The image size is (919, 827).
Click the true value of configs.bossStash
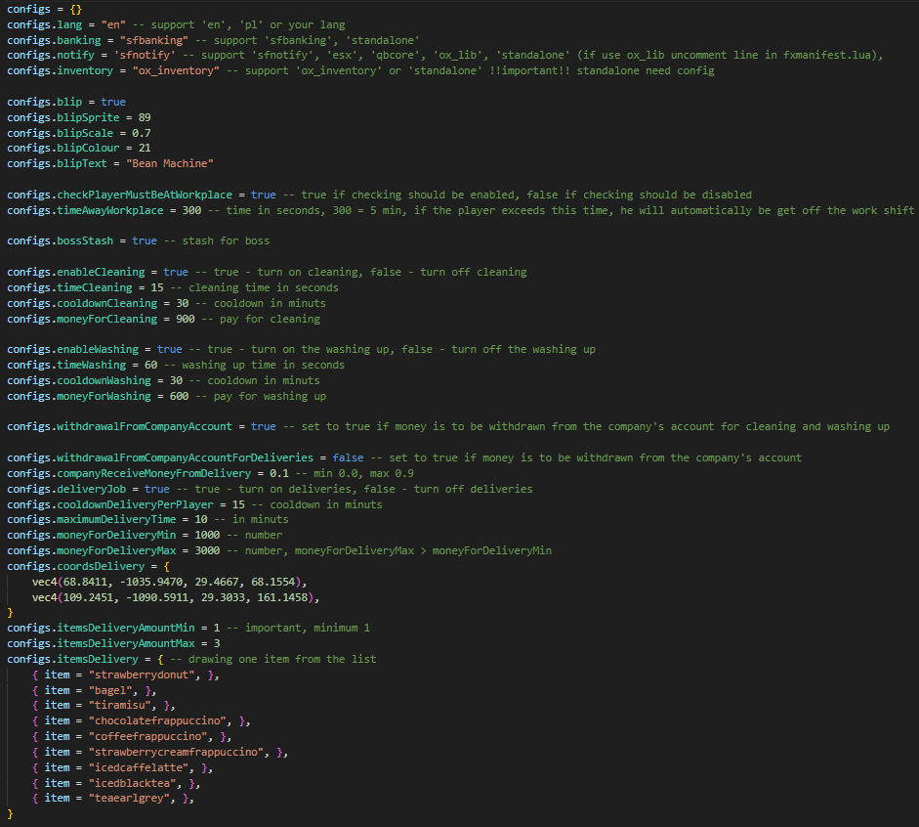tap(145, 240)
